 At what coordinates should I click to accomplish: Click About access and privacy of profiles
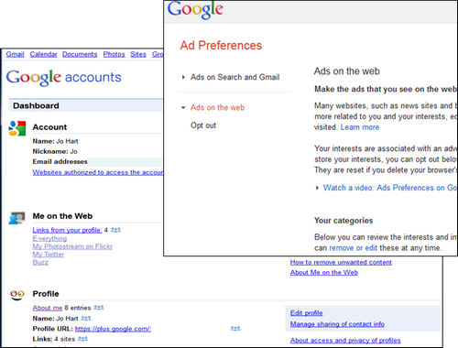tap(345, 341)
